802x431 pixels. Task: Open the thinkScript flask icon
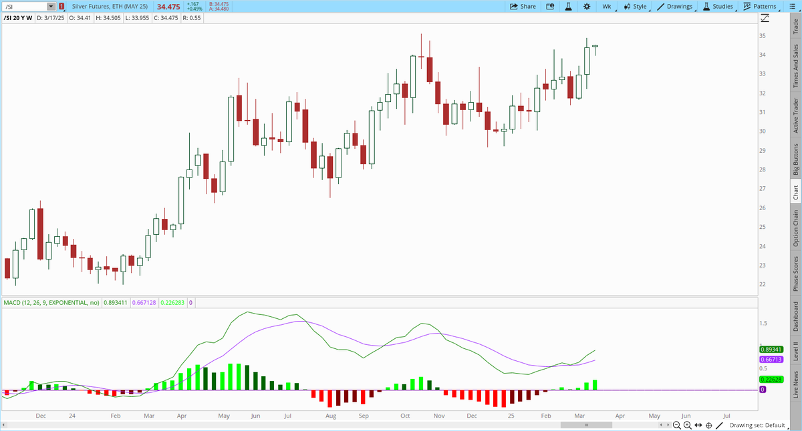pyautogui.click(x=568, y=6)
